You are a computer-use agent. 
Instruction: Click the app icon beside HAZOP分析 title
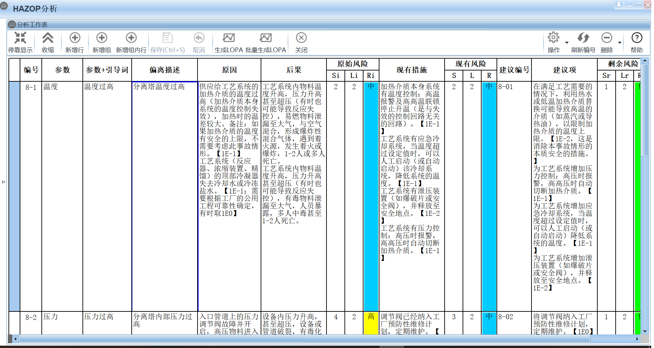coord(4,6)
